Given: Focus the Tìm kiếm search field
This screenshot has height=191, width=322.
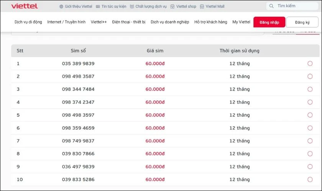Looking at the screenshot, I should (x=292, y=6).
